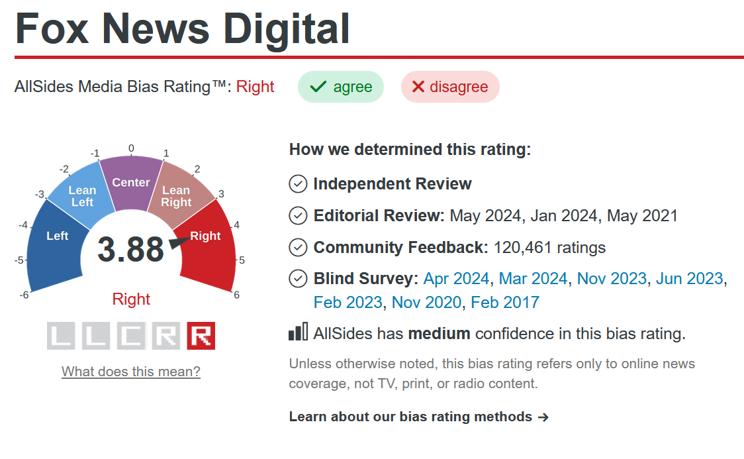744x459 pixels.
Task: Click the red X icon inside disagree button
Action: [x=418, y=86]
